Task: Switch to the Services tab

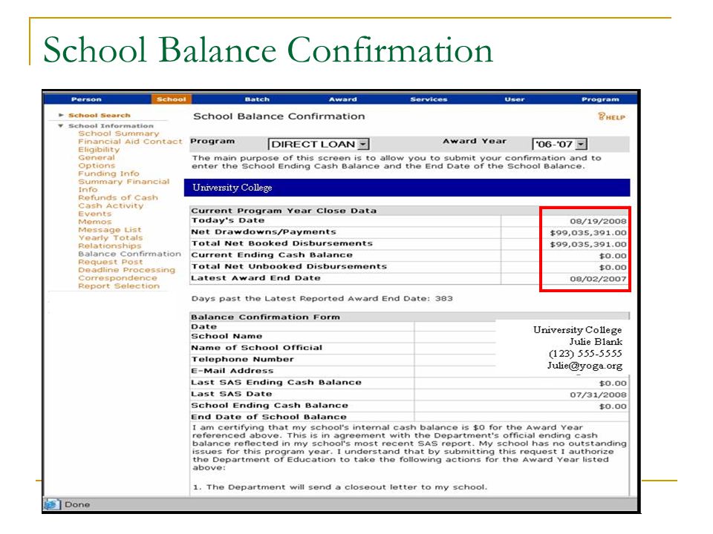Action: tap(429, 99)
